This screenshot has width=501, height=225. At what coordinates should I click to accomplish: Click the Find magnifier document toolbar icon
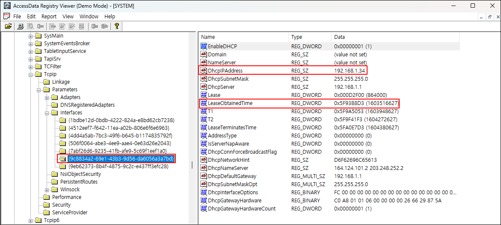tap(30, 26)
